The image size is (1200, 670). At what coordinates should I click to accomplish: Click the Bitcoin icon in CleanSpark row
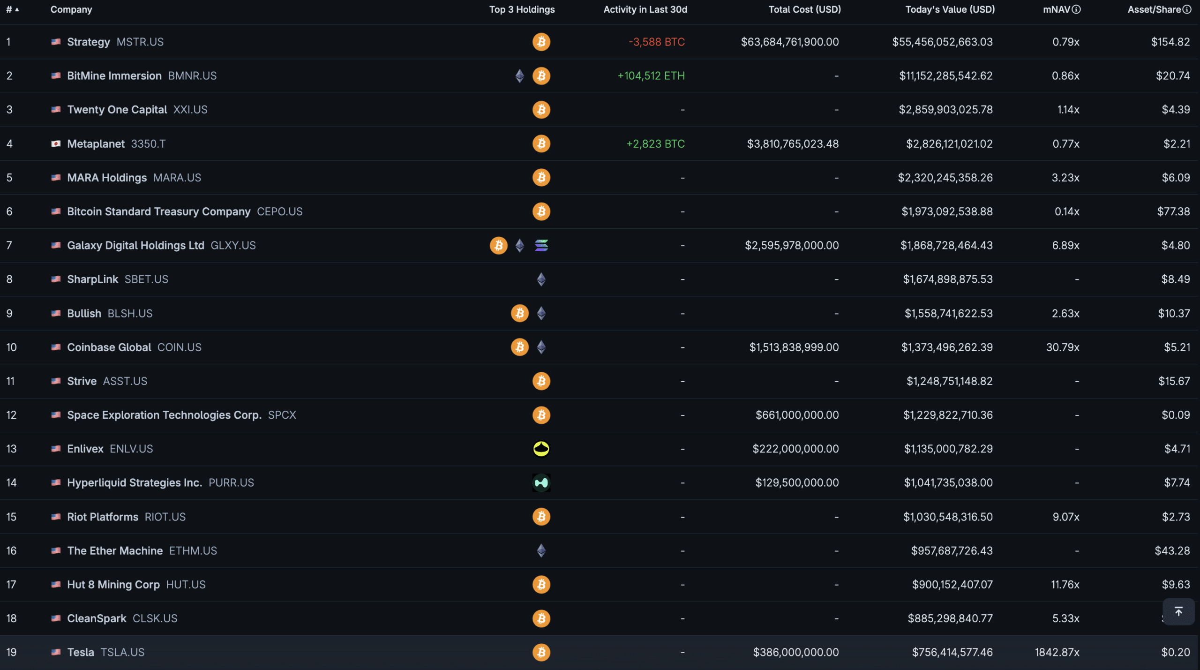(x=541, y=618)
